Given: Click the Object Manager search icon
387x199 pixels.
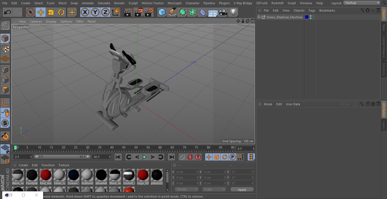Looking at the screenshot, I should [362, 10].
